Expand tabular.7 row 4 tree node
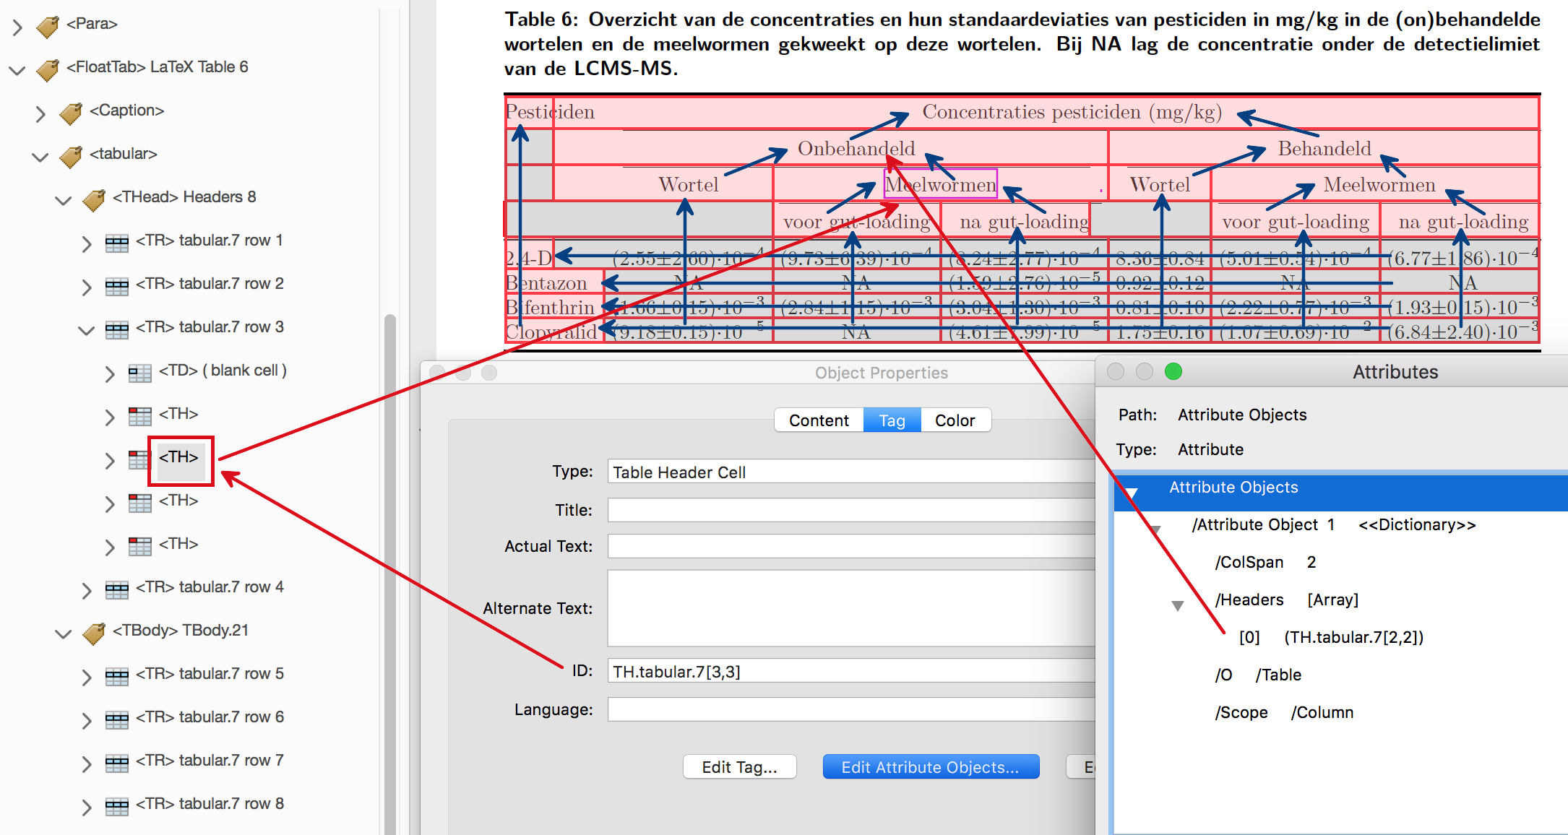Viewport: 1568px width, 835px height. 87,590
